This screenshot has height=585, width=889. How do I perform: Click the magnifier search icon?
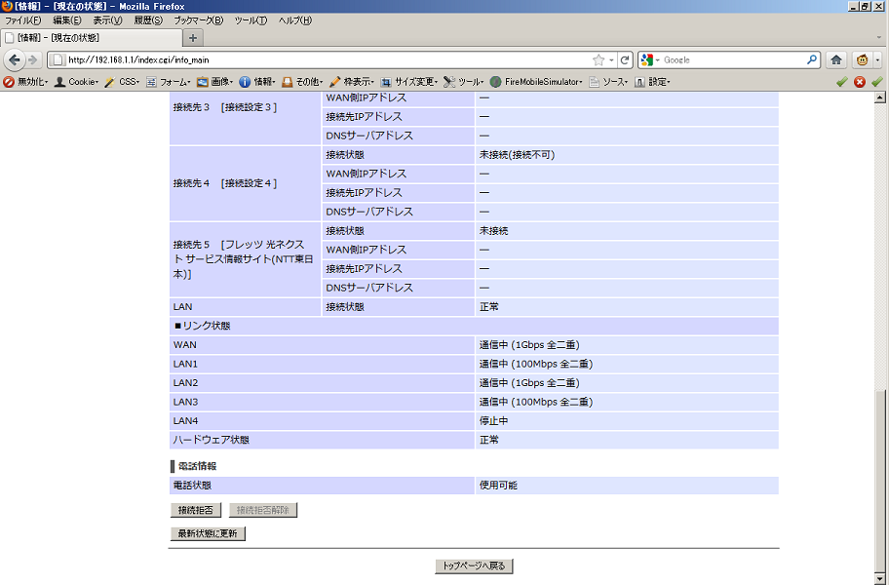click(x=812, y=59)
